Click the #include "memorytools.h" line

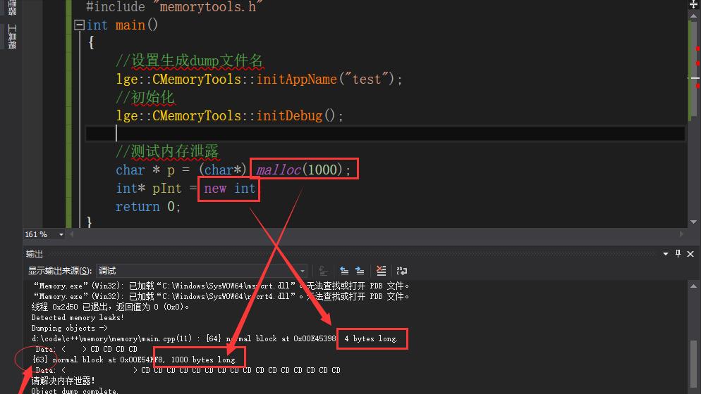click(x=174, y=6)
